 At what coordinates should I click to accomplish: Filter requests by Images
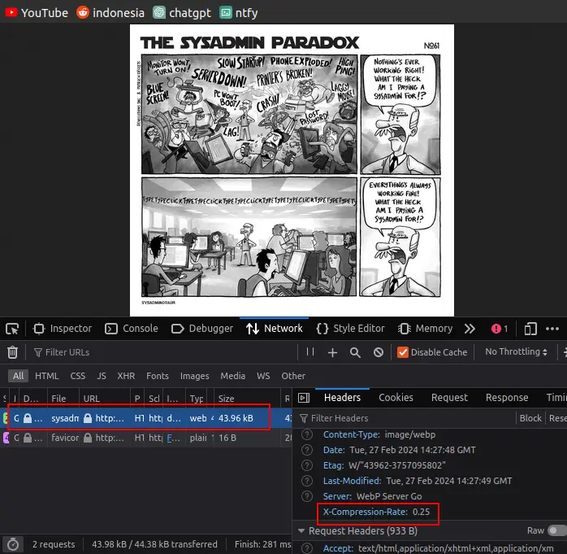pyautogui.click(x=194, y=376)
